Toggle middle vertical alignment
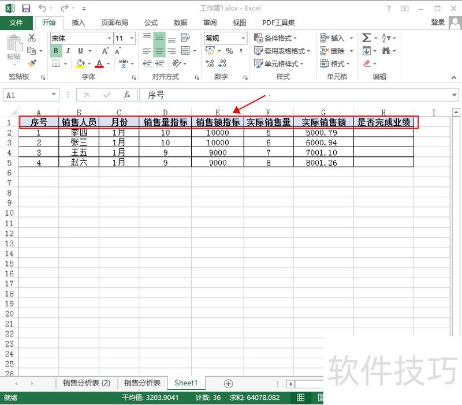 [x=159, y=38]
